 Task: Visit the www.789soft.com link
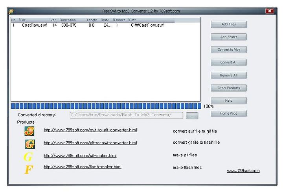[243, 170]
